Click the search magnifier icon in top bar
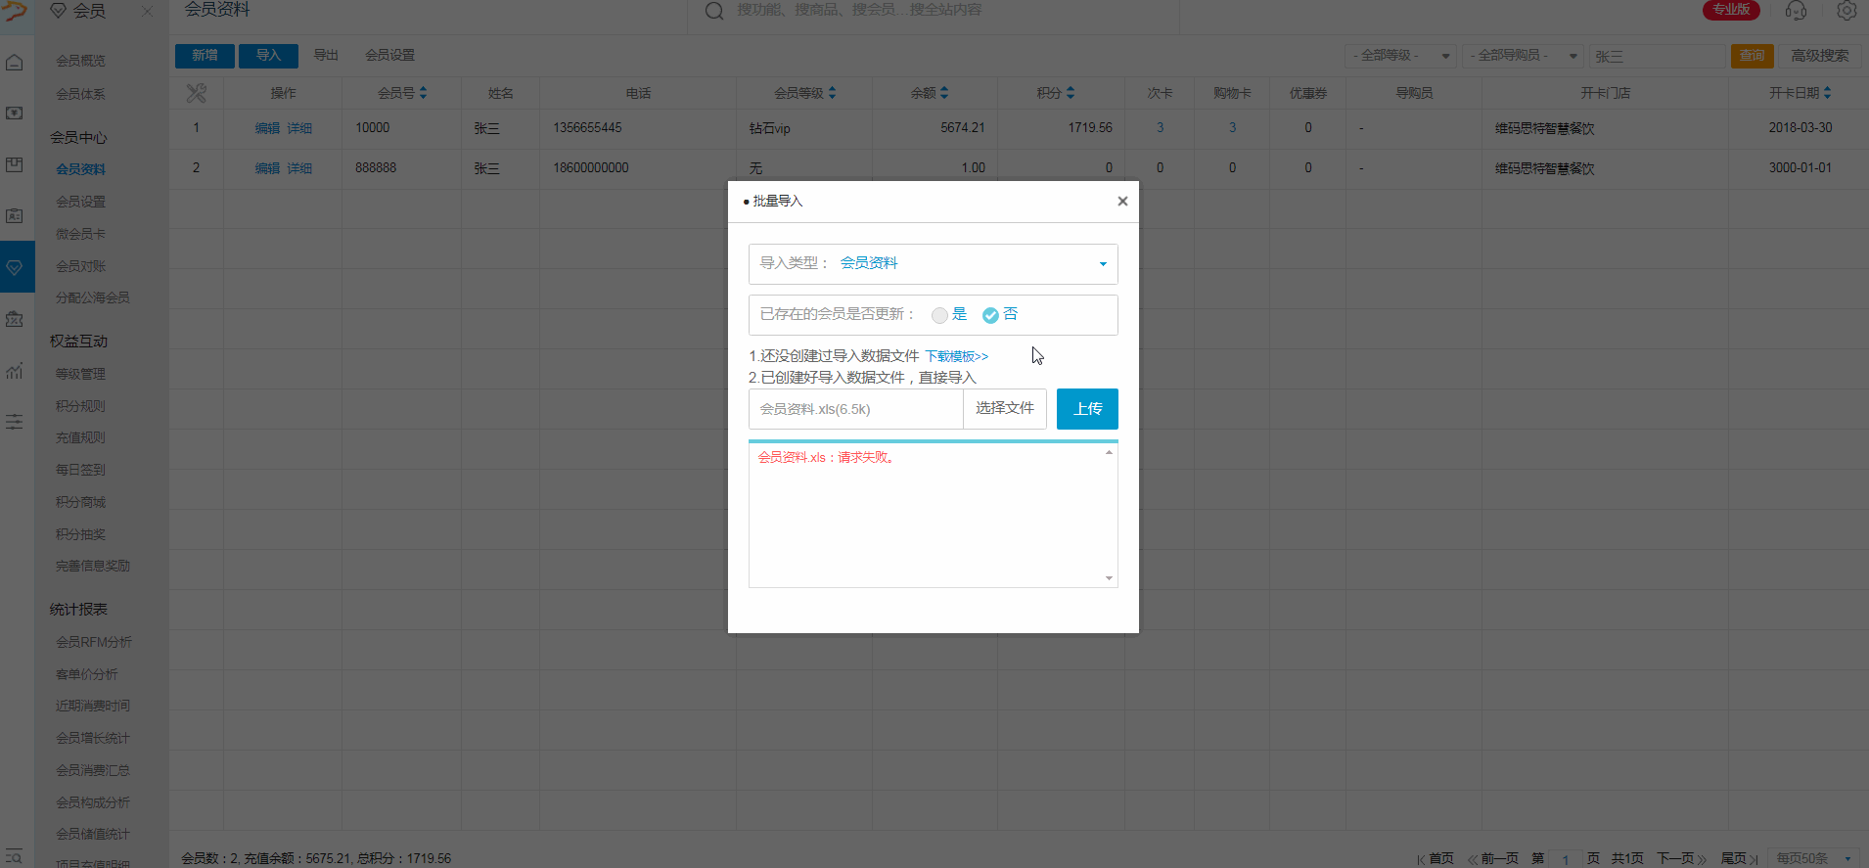1869x868 pixels. click(x=714, y=11)
